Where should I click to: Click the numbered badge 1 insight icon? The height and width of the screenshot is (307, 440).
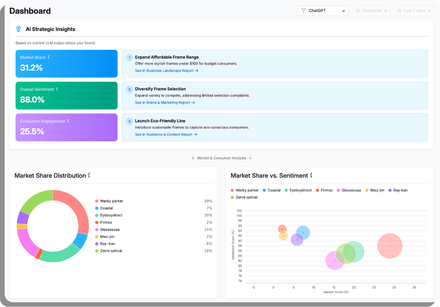coord(129,58)
